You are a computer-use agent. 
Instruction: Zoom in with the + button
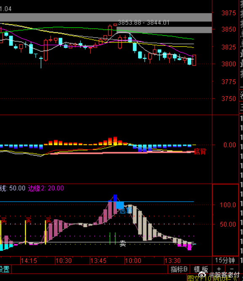click(x=219, y=269)
